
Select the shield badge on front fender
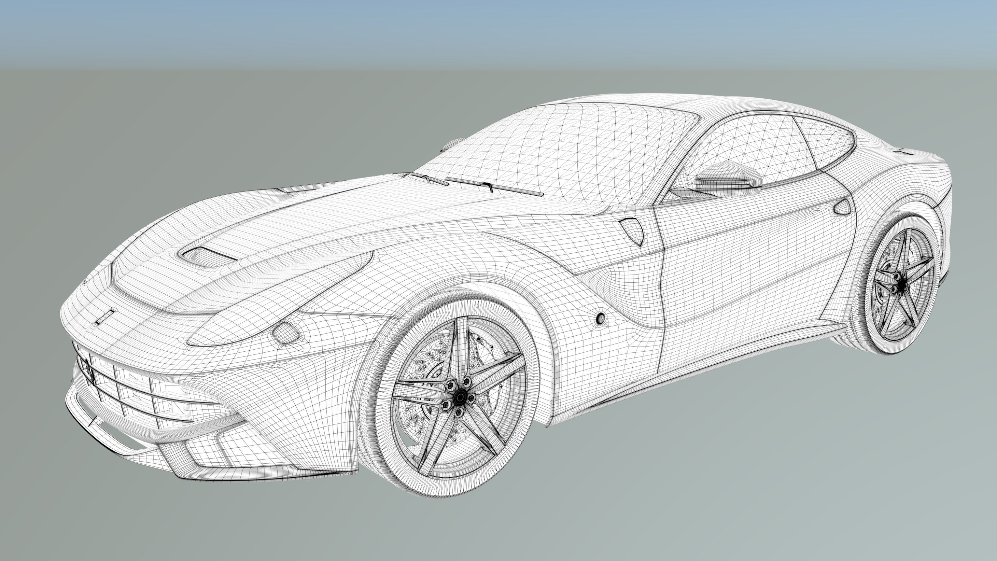coord(632,231)
